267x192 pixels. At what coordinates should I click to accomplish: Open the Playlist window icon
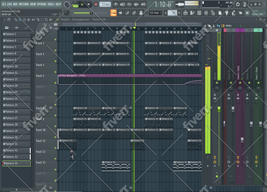185,13
